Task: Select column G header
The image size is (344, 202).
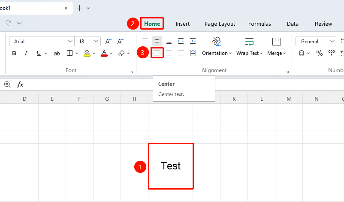Action: click(107, 99)
